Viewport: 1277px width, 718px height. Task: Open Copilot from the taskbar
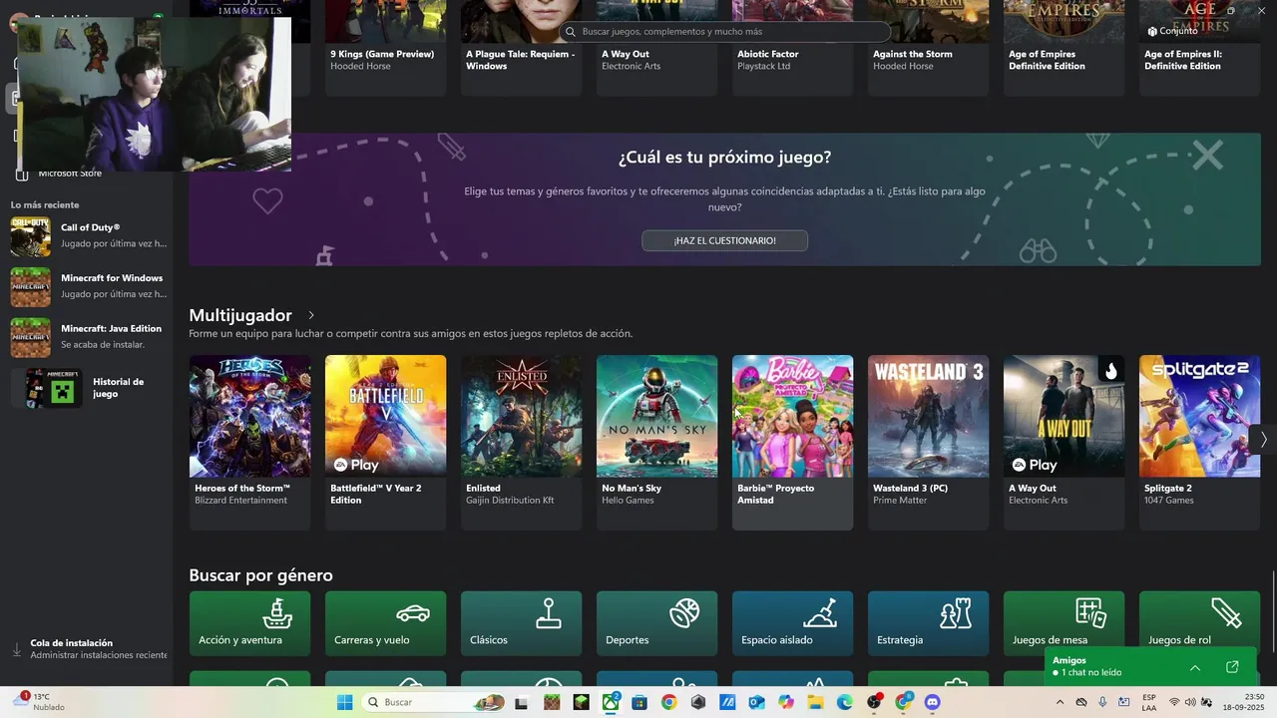(786, 702)
